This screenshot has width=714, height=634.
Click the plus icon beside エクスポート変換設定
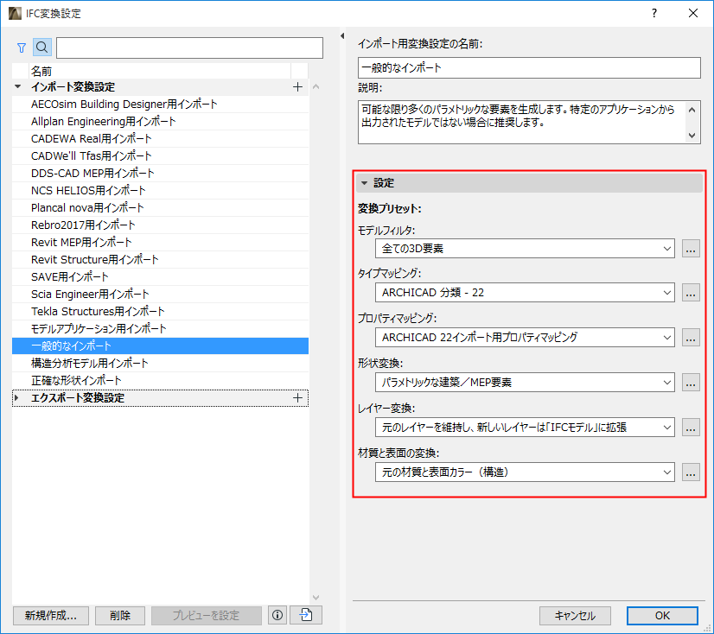[297, 397]
